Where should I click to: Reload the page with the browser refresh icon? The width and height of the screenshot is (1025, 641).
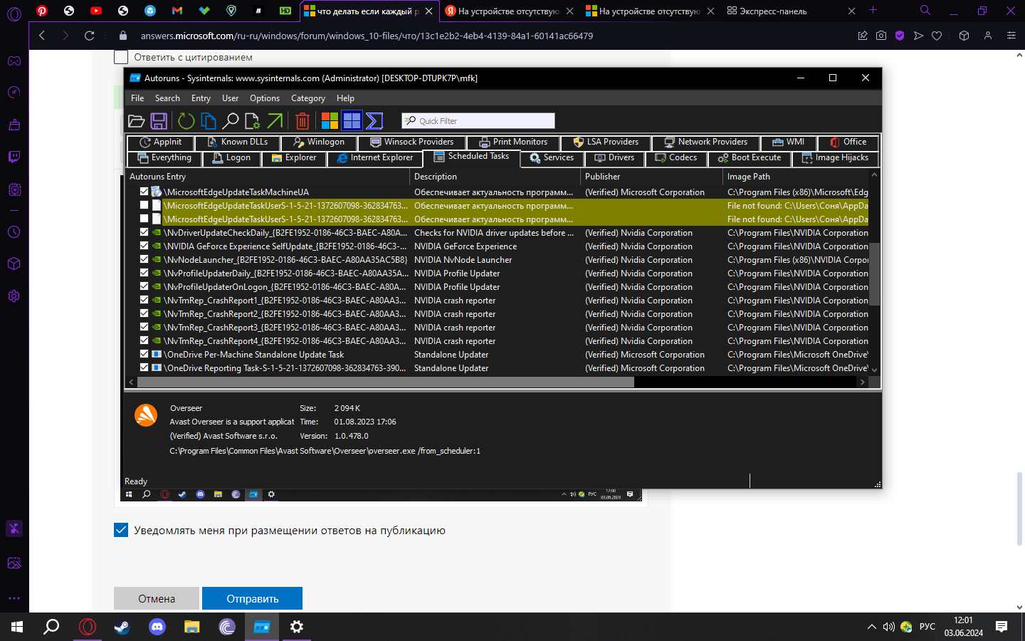point(89,36)
